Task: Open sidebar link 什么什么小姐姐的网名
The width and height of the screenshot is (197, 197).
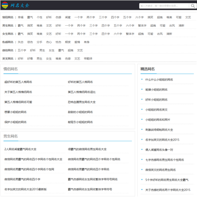Action: [159, 80]
